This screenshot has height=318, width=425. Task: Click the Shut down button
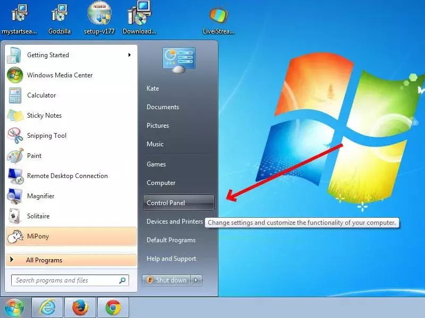coord(166,280)
